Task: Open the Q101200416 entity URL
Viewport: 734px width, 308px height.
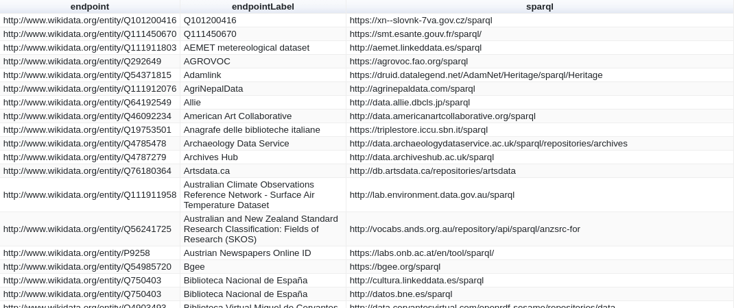Action: click(89, 20)
